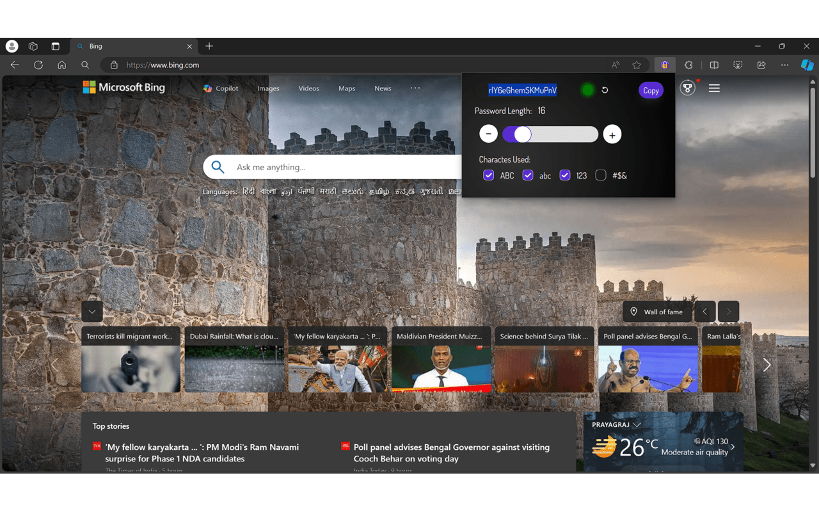
Task: Click the address bar search icon
Action: 85,65
